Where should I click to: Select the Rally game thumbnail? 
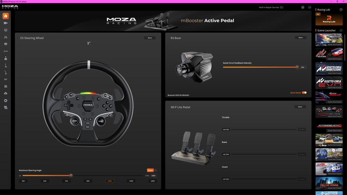click(x=329, y=97)
